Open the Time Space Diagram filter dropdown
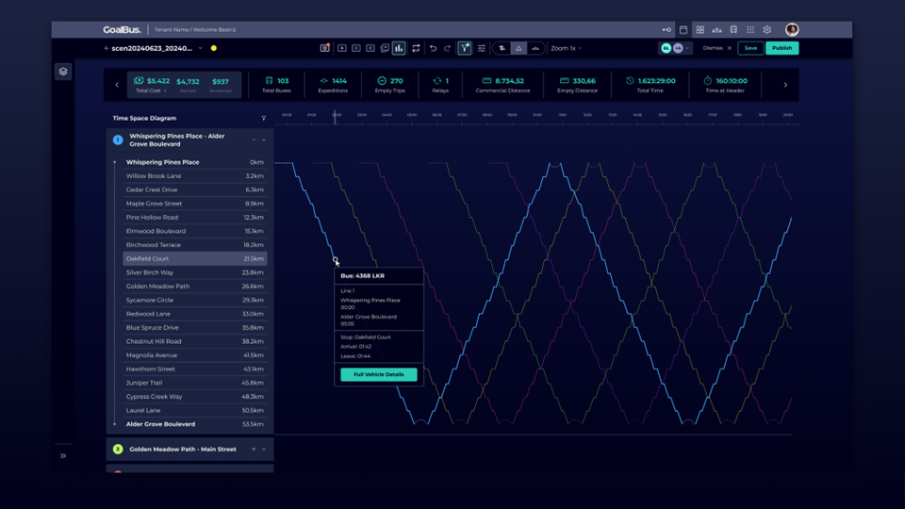The height and width of the screenshot is (509, 905). [264, 119]
